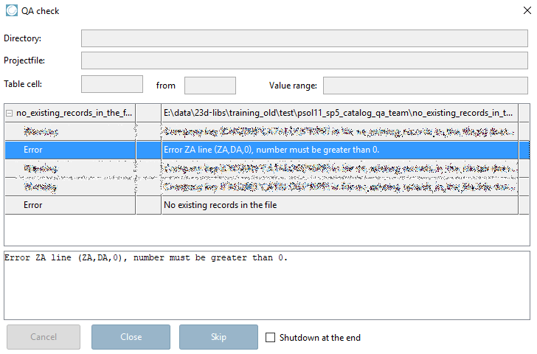Click the Table cell input field
This screenshot has width=537, height=354.
coord(112,84)
